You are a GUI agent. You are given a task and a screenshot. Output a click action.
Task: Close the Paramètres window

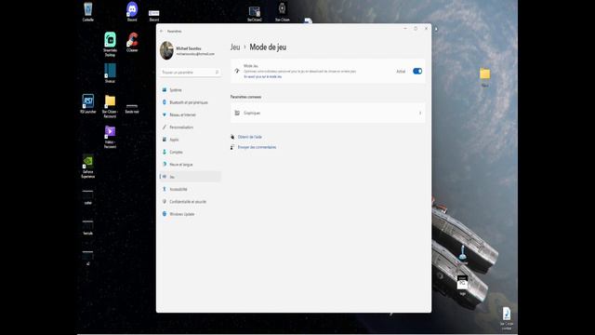point(426,29)
